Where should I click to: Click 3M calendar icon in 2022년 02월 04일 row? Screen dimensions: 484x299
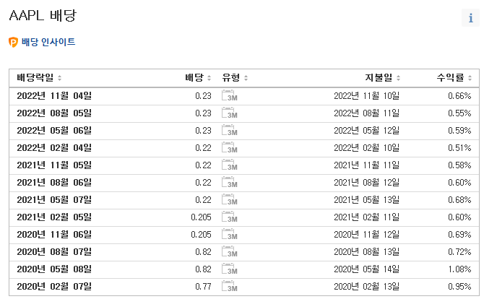click(229, 147)
